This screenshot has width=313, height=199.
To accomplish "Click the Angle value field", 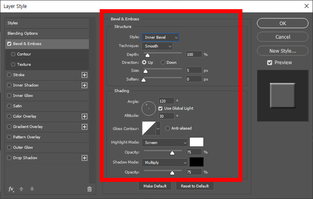I will [166, 101].
